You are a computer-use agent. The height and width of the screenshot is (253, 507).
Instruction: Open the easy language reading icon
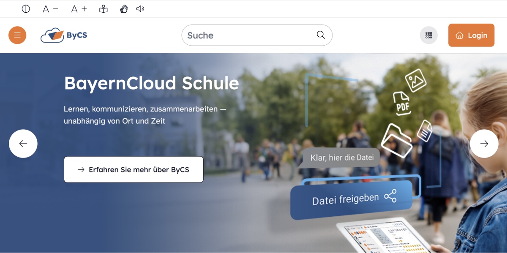pos(104,9)
